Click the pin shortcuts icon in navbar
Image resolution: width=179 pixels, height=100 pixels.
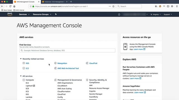(x=56, y=14)
